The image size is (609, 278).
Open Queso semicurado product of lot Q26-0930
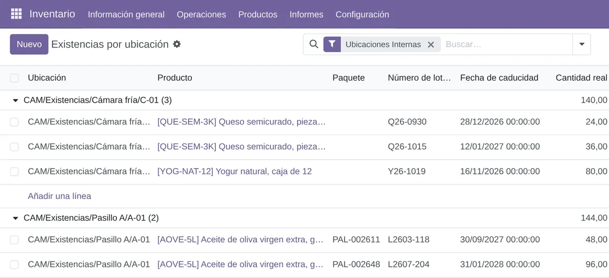coord(242,122)
